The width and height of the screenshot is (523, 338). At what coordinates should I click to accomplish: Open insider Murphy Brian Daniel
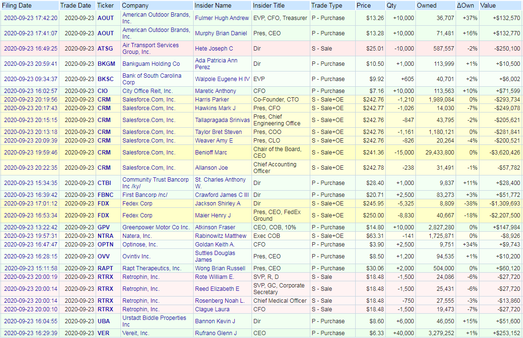[x=221, y=33]
